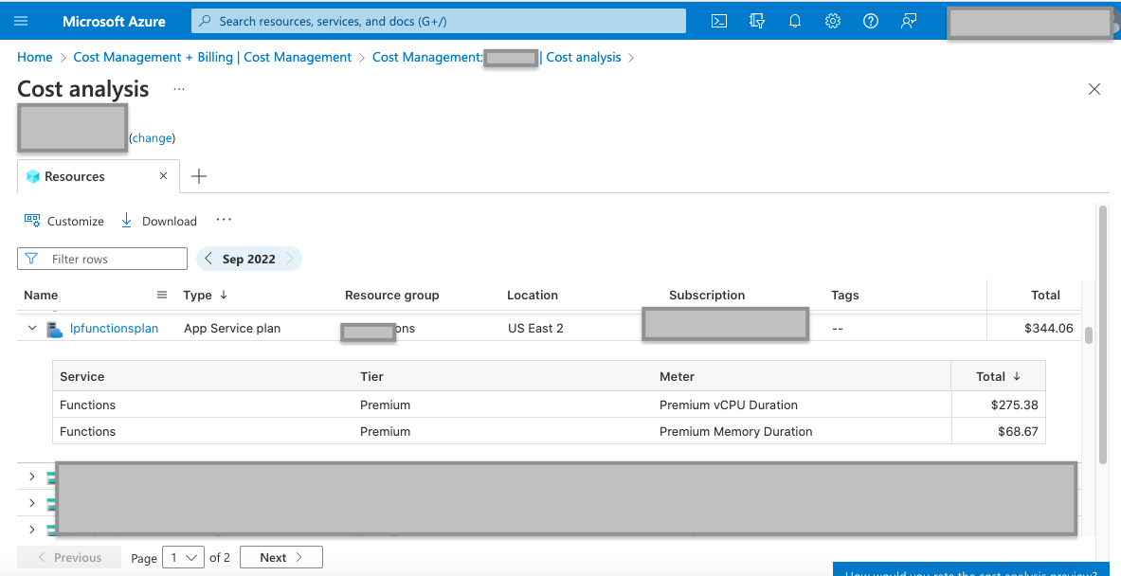Click the $344.06 total cell
Viewport: 1121px width, 576px height.
tap(1049, 328)
